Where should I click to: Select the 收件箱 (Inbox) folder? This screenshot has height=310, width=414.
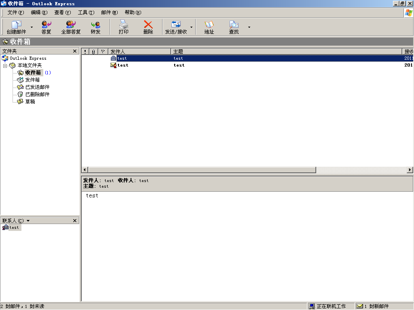click(x=33, y=73)
